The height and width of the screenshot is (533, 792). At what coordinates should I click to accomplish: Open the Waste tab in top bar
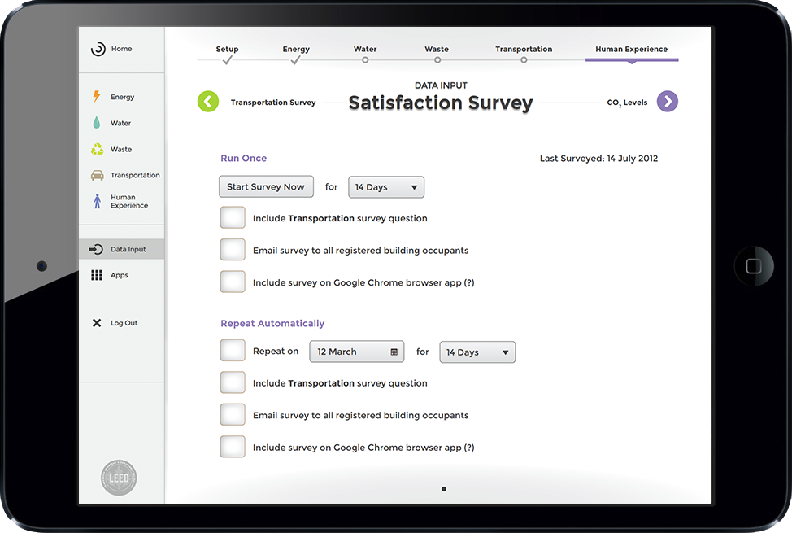pyautogui.click(x=437, y=49)
